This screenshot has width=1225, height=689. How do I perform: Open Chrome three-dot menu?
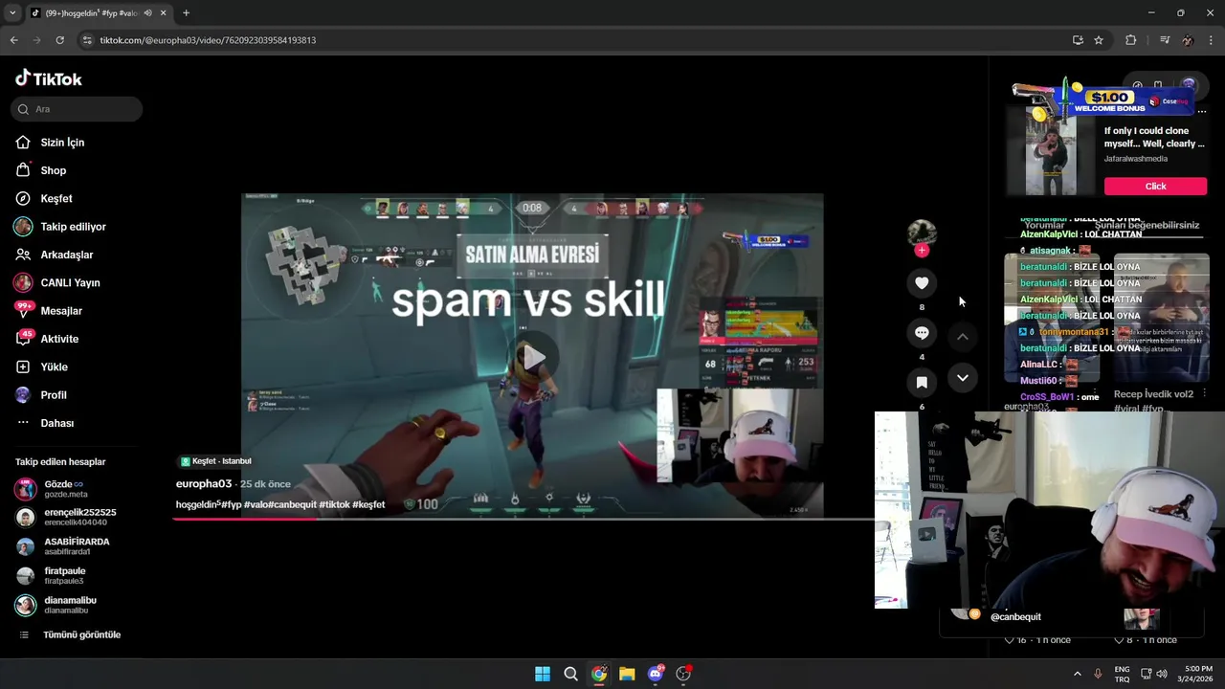(x=1211, y=40)
